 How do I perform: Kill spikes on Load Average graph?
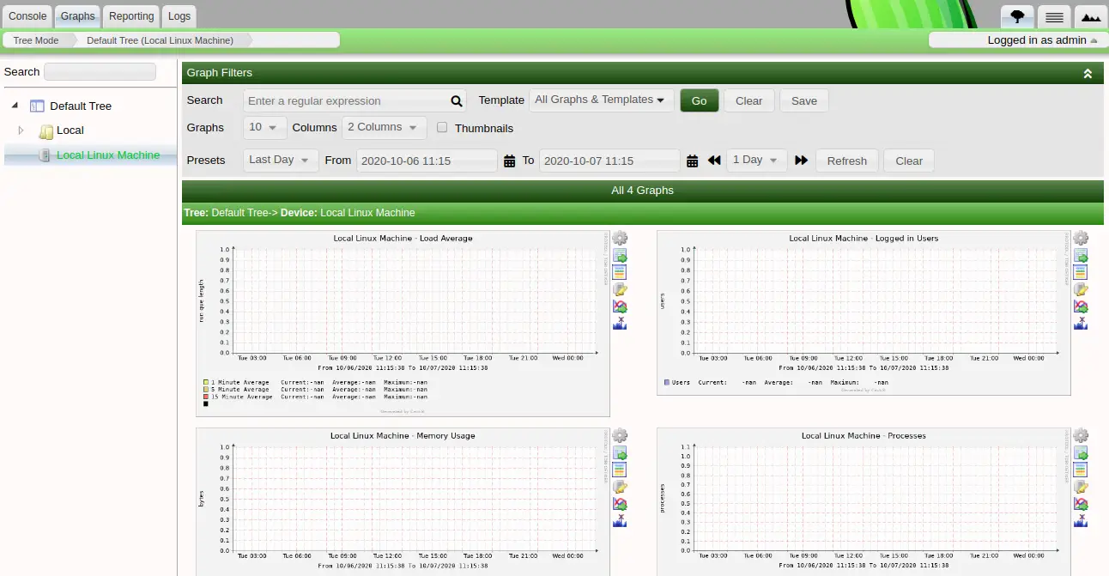pos(620,323)
